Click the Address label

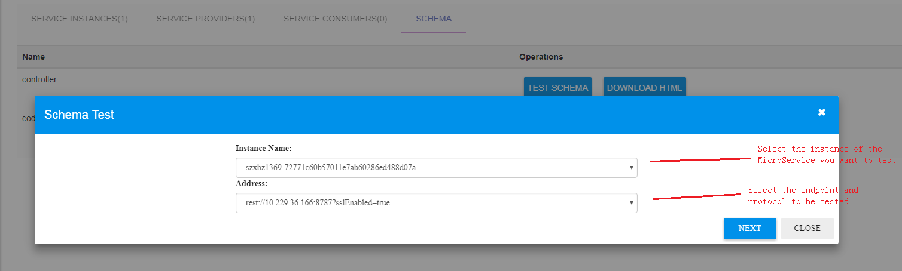[251, 183]
